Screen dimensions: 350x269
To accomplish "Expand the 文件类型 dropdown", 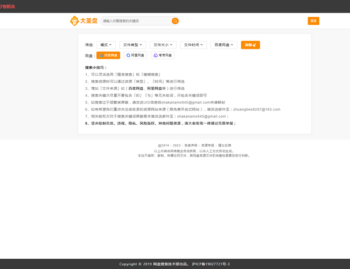I will tap(132, 45).
